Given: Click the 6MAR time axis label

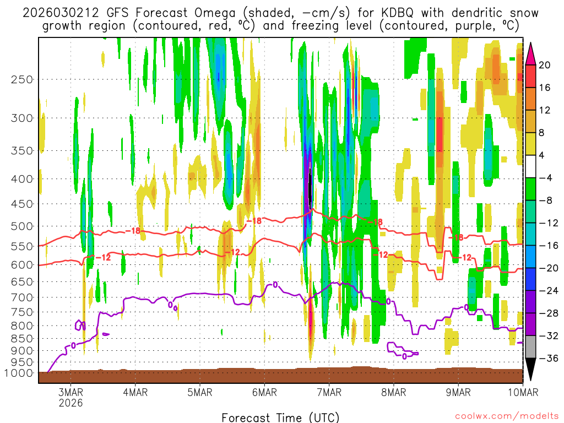Looking at the screenshot, I should coord(264,392).
